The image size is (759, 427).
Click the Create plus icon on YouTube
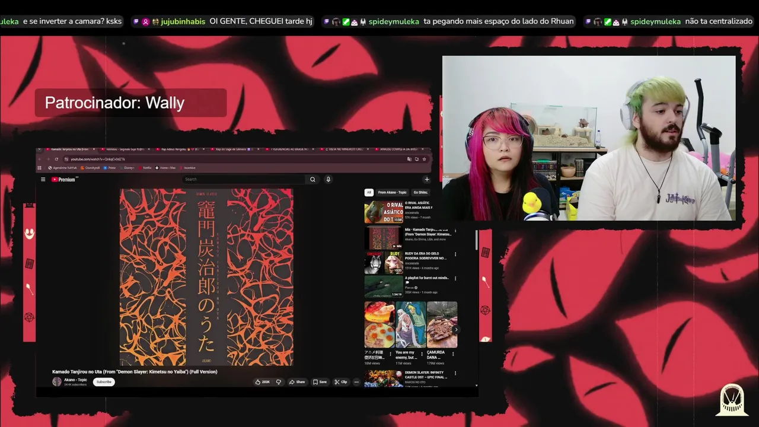pyautogui.click(x=426, y=179)
